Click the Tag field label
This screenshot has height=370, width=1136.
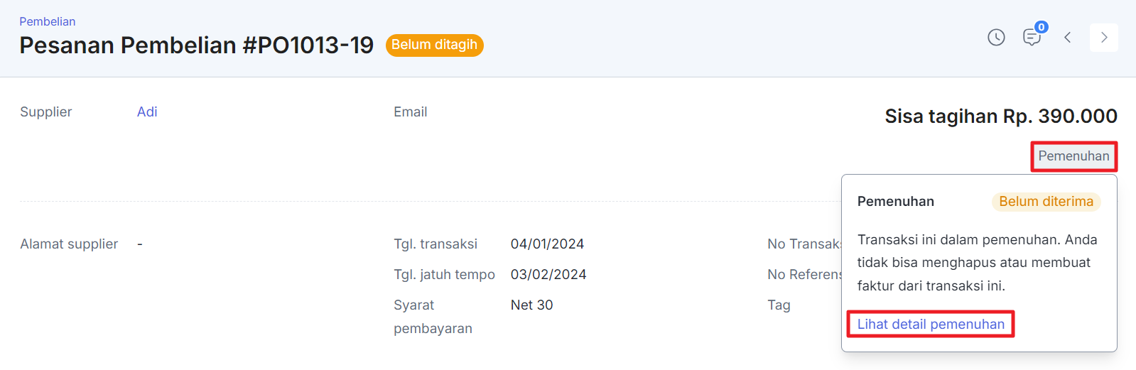point(779,305)
